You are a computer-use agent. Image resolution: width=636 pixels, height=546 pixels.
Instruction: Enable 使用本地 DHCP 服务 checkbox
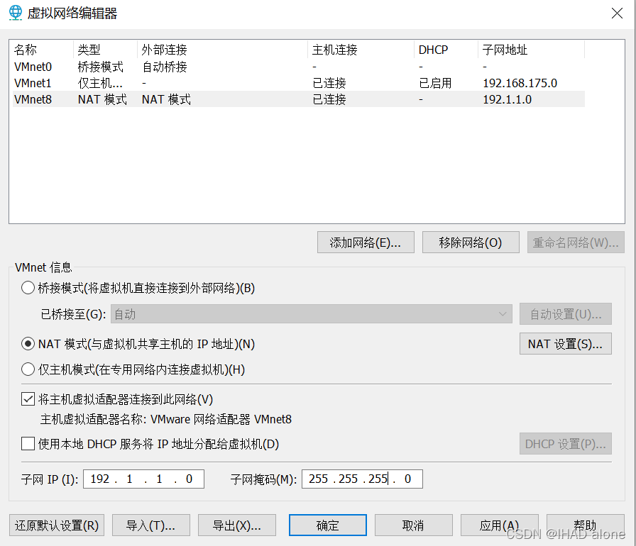[x=28, y=443]
